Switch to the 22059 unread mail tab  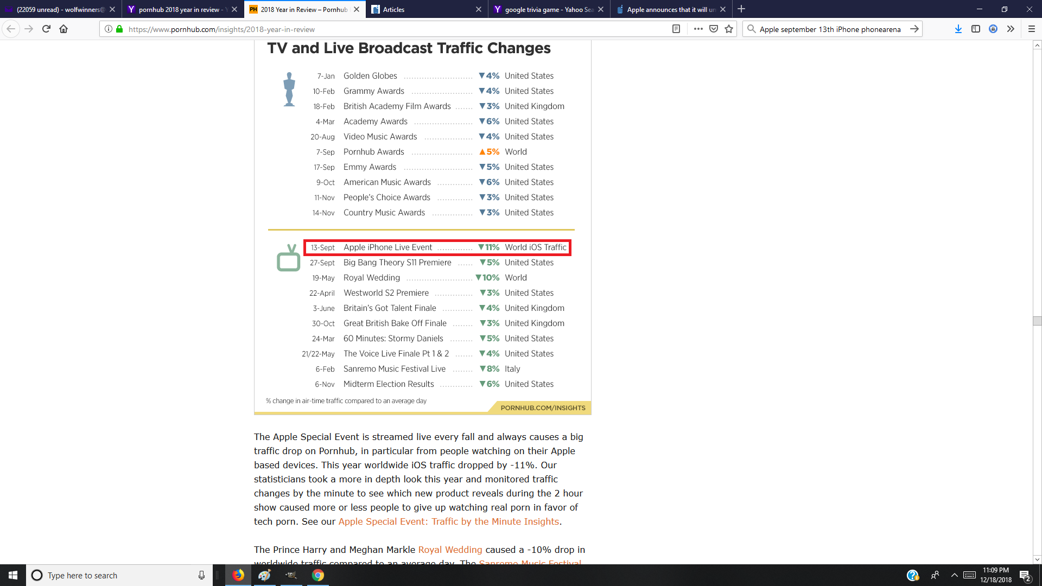(61, 9)
